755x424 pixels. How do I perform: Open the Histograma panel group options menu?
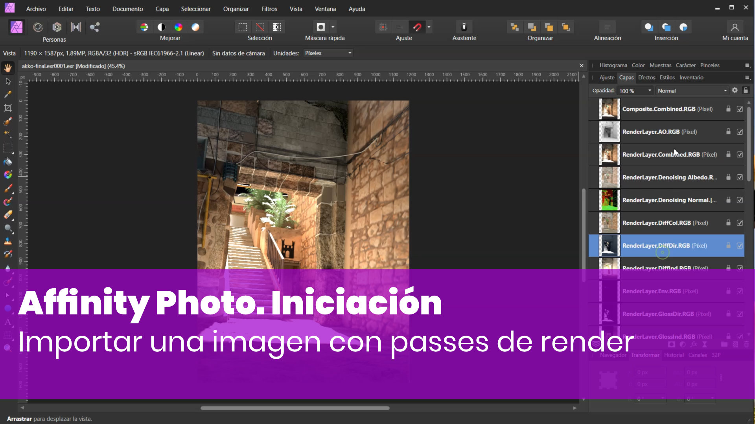(748, 65)
